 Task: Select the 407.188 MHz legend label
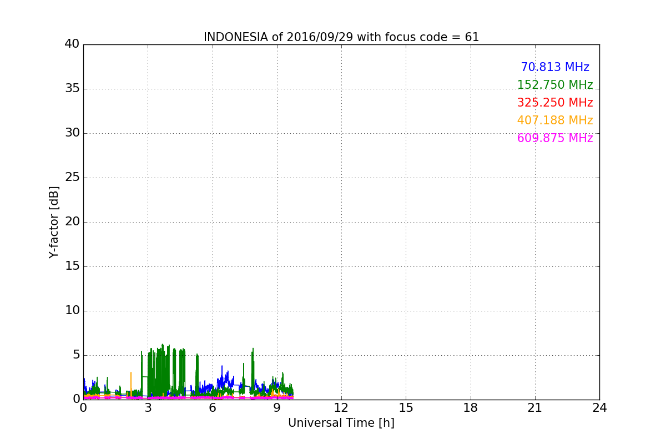[x=555, y=120]
